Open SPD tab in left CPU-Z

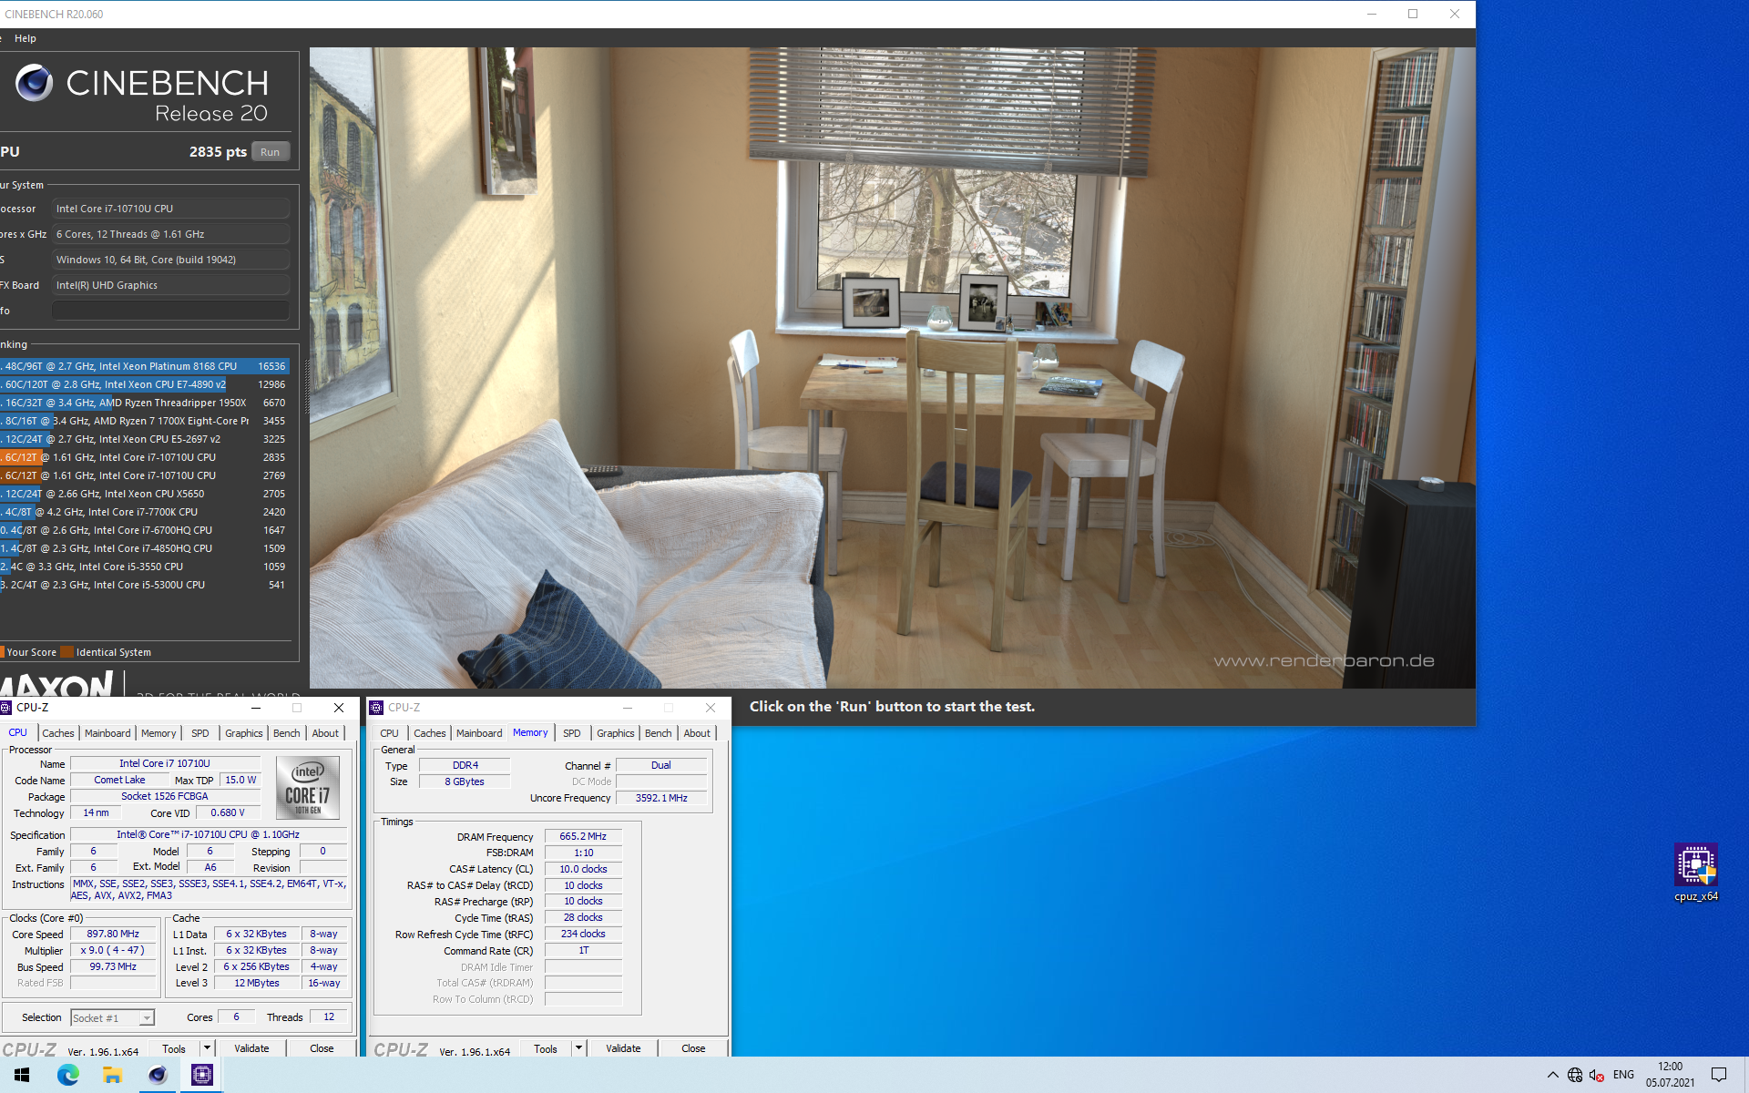pos(200,733)
